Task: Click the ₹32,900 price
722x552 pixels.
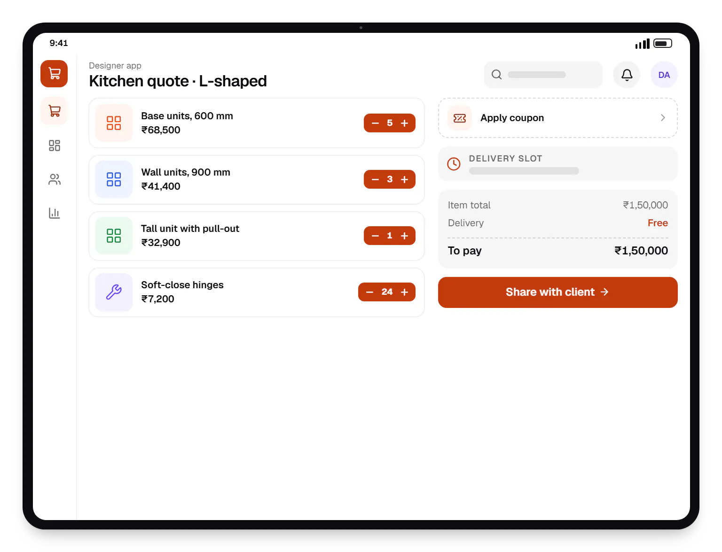Action: (161, 243)
